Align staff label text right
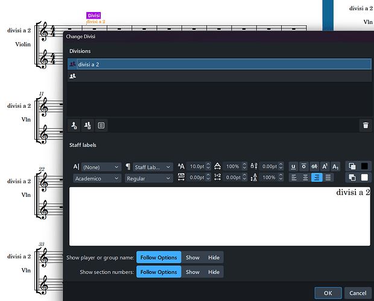374x301 pixels. click(x=317, y=178)
